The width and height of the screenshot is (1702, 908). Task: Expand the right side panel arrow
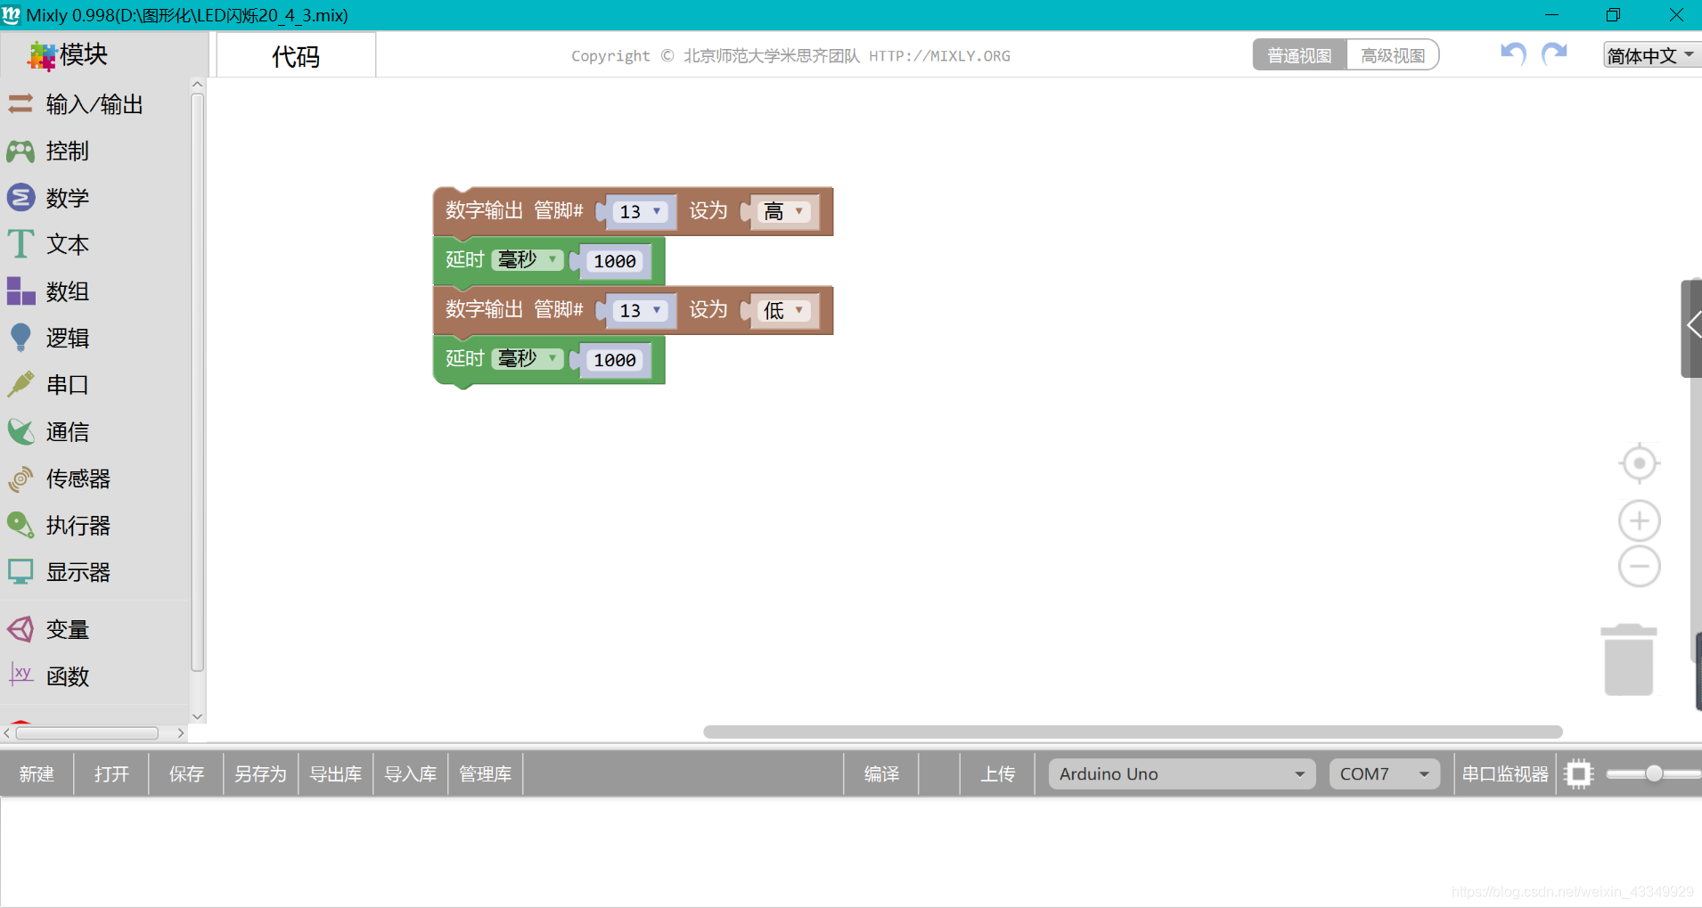coord(1692,327)
